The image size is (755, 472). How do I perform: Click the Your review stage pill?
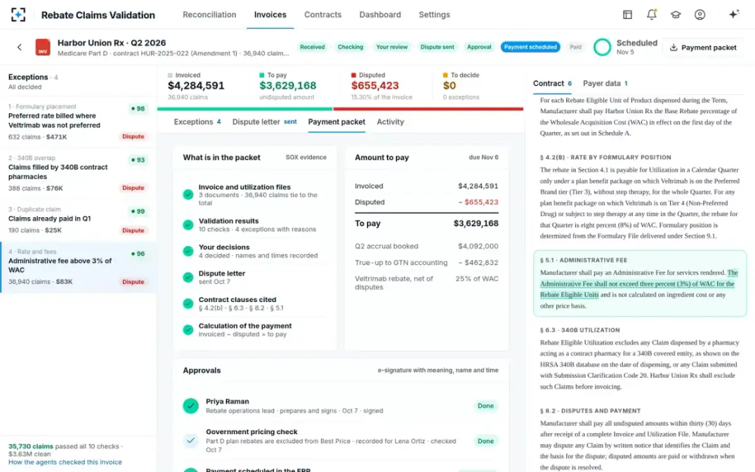click(x=392, y=47)
